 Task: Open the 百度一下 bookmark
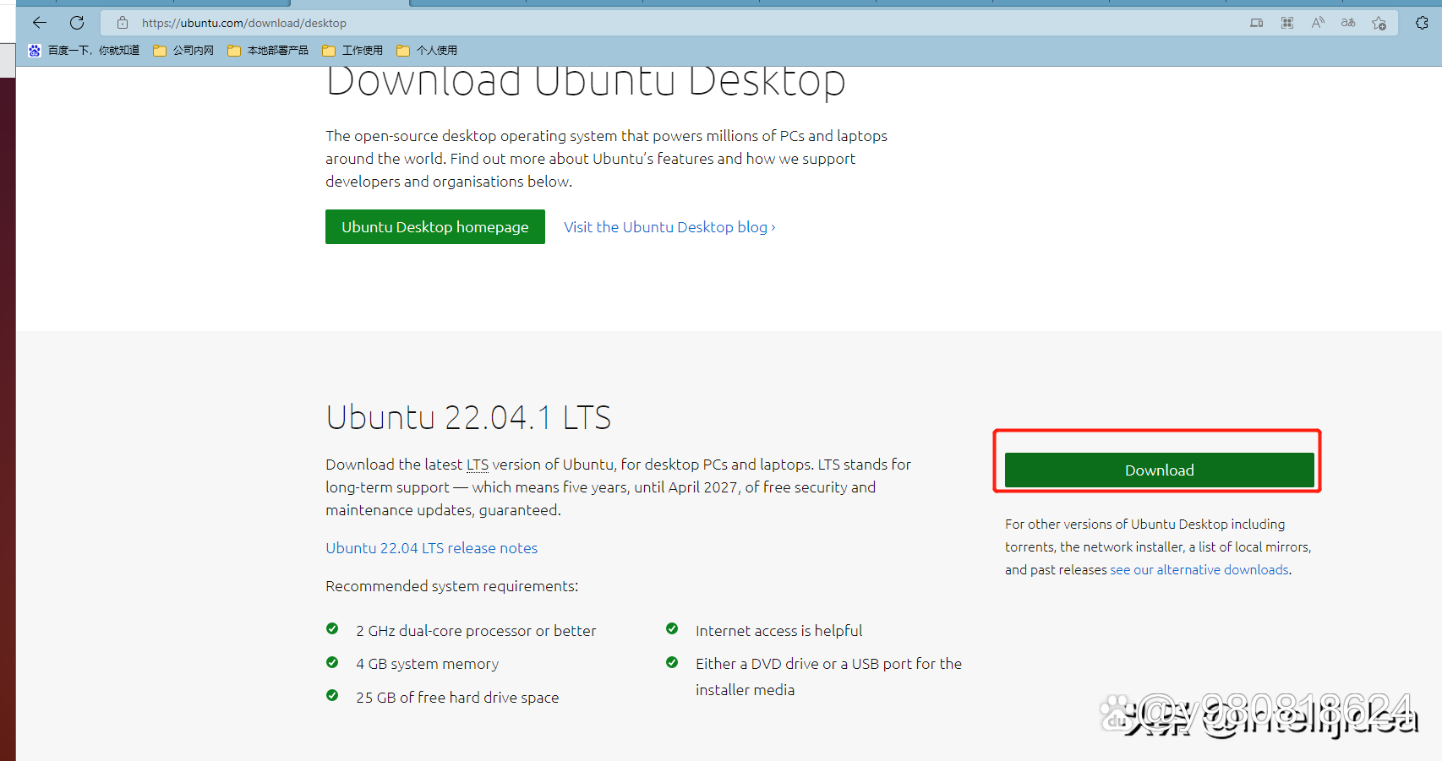(x=84, y=51)
